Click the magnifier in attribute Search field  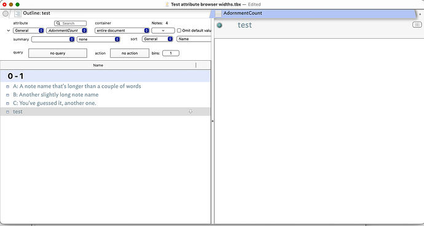coord(58,23)
